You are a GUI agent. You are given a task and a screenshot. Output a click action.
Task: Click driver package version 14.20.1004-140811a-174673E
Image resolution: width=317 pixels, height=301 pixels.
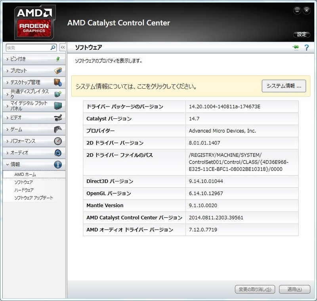[x=225, y=107]
